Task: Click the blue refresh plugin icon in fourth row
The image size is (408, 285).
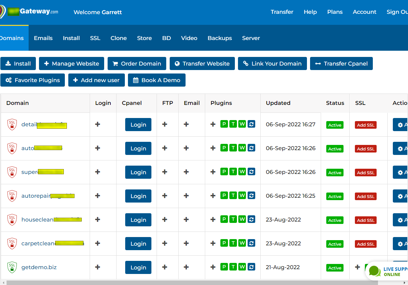Action: click(x=251, y=196)
